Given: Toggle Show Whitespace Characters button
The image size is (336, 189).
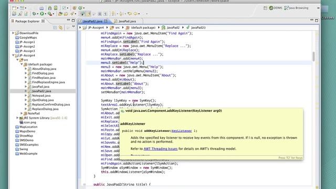Looking at the screenshot, I should tap(106, 14).
